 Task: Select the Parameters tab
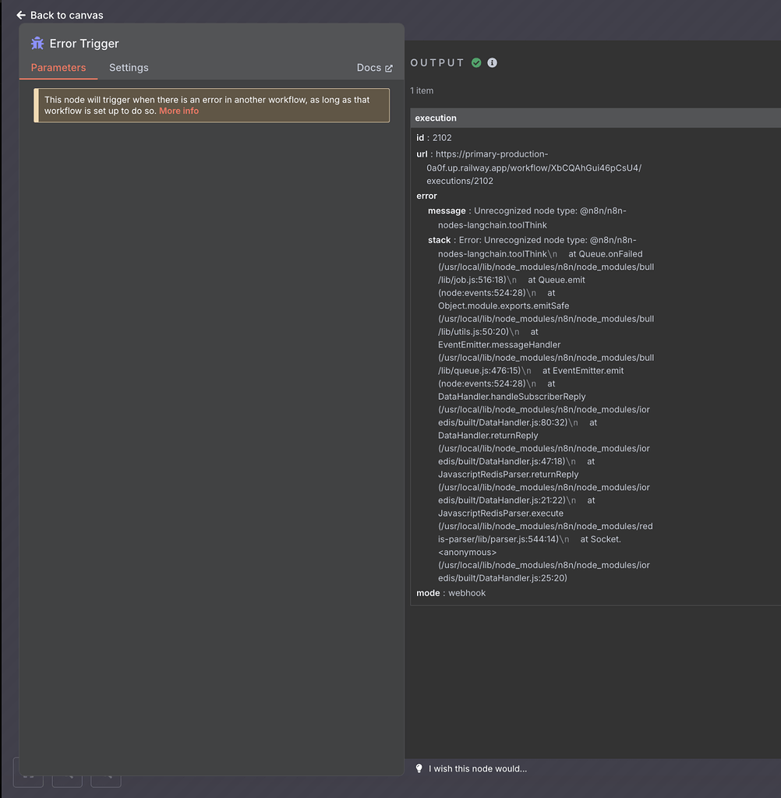[58, 68]
